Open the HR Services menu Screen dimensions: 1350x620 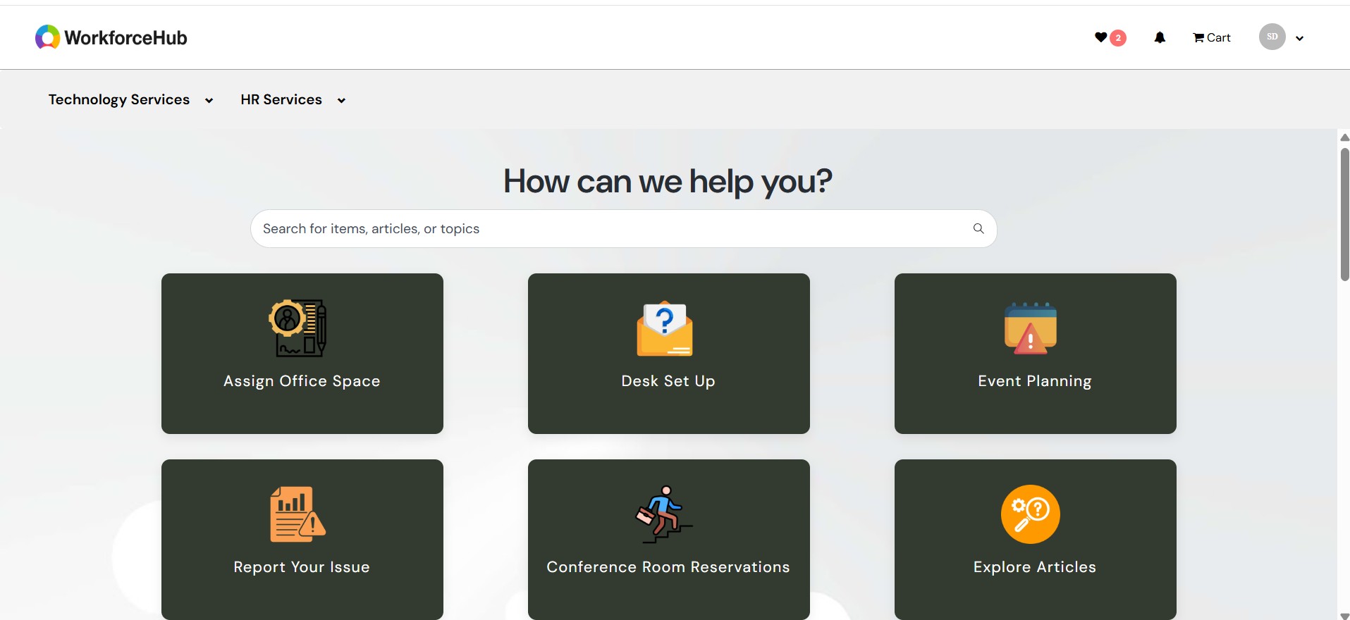tap(281, 99)
